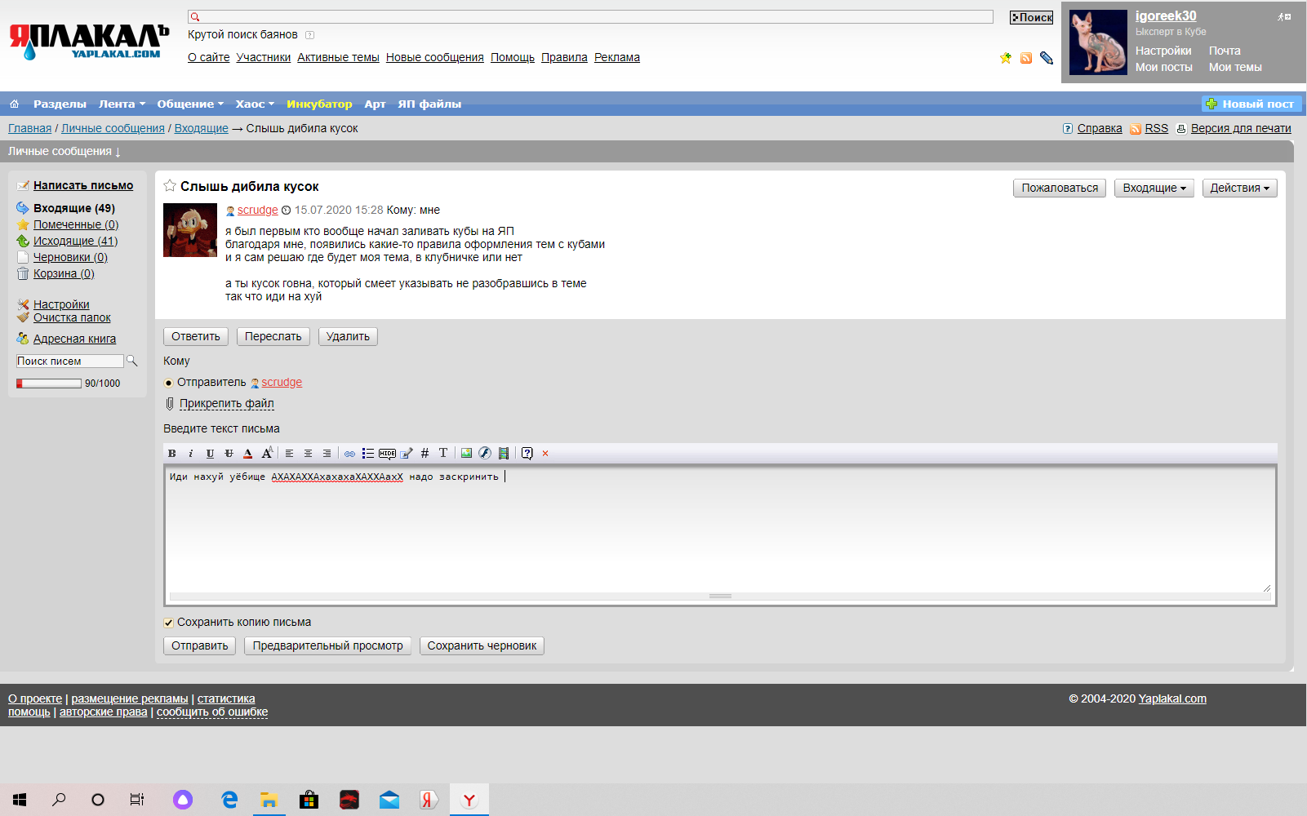The height and width of the screenshot is (816, 1307).
Task: Open the "Инкубатор" menu item
Action: tap(319, 104)
